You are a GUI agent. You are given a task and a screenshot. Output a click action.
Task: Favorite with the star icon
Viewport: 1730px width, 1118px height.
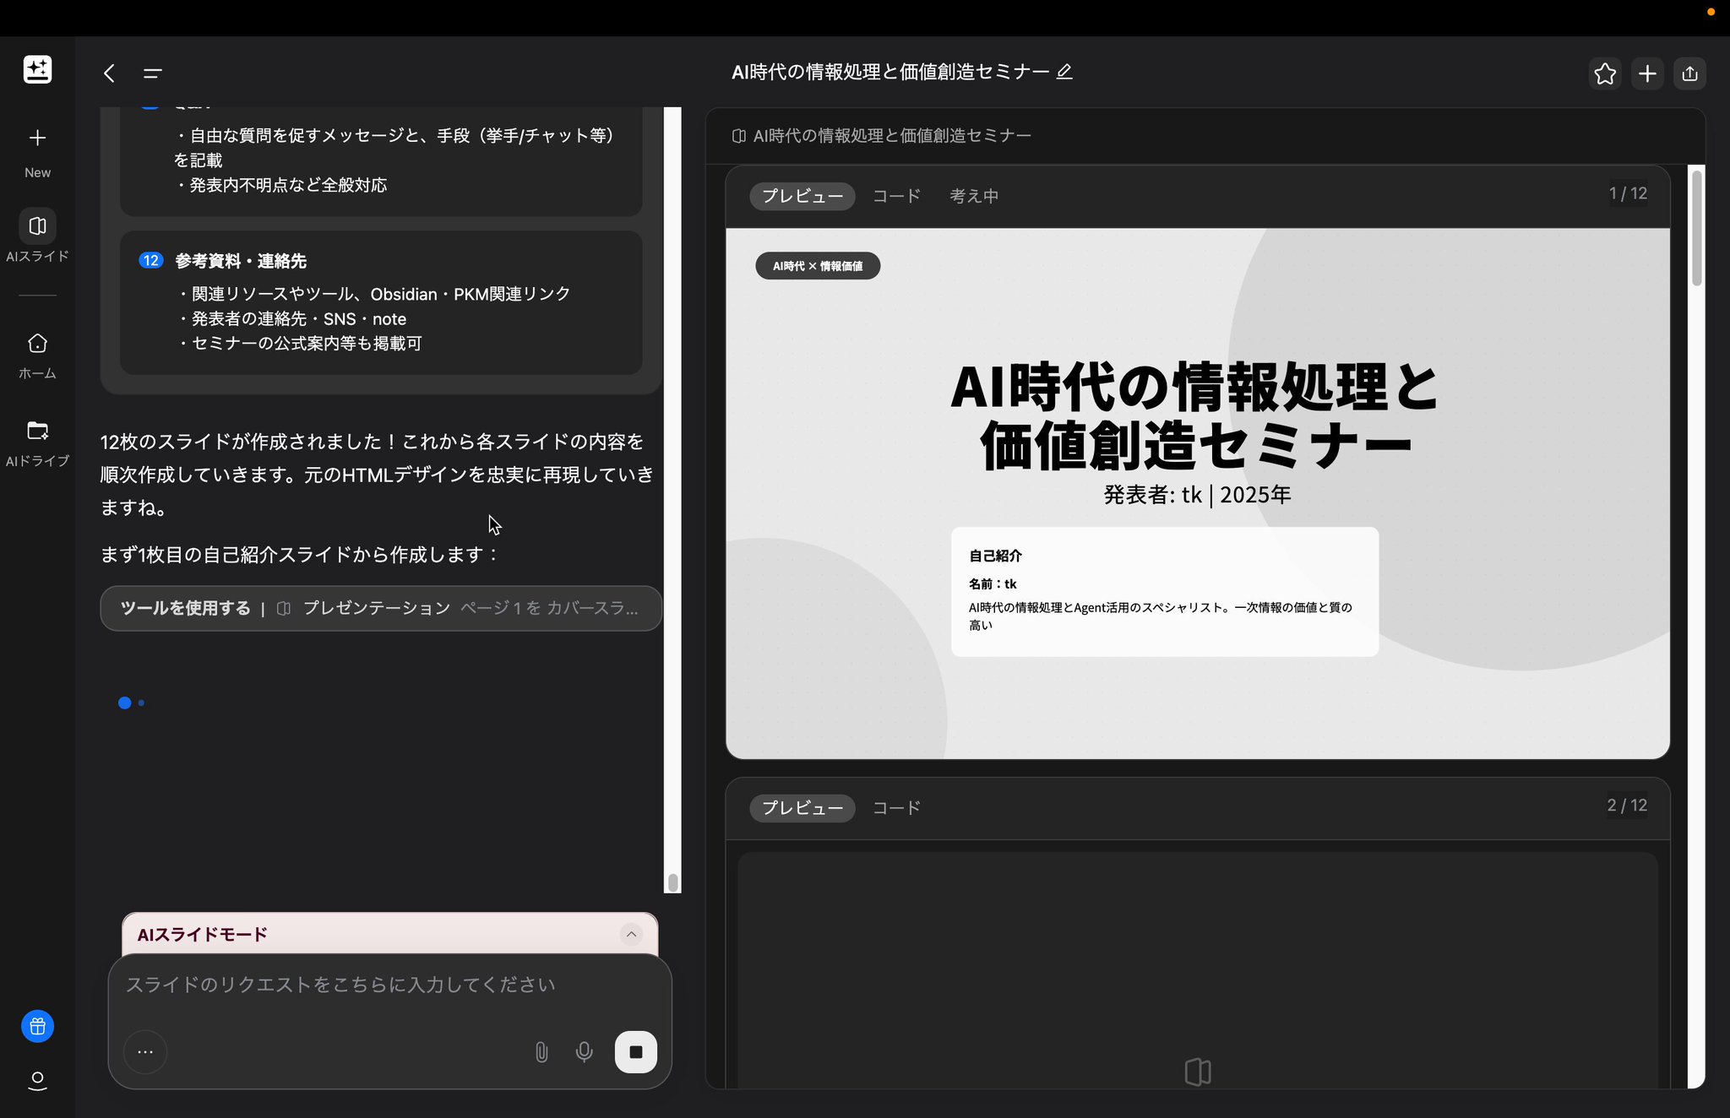1604,73
